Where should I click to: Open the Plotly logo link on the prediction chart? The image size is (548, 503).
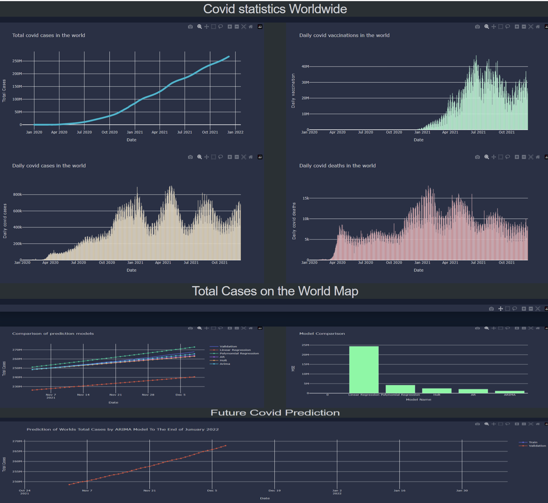[546, 424]
